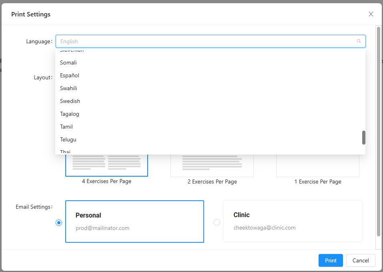Select Swahili language option
Screen dimensions: 383x272
pos(68,88)
